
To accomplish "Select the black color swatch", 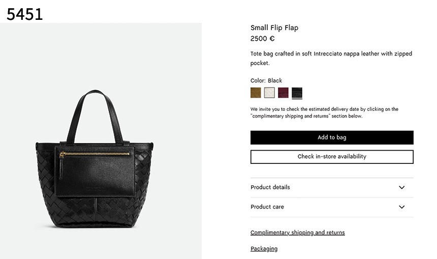I will pos(297,93).
